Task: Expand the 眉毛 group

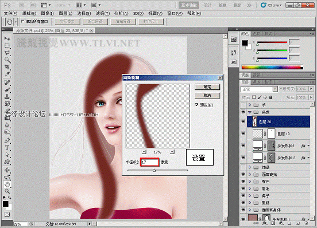Action: pyautogui.click(x=250, y=188)
